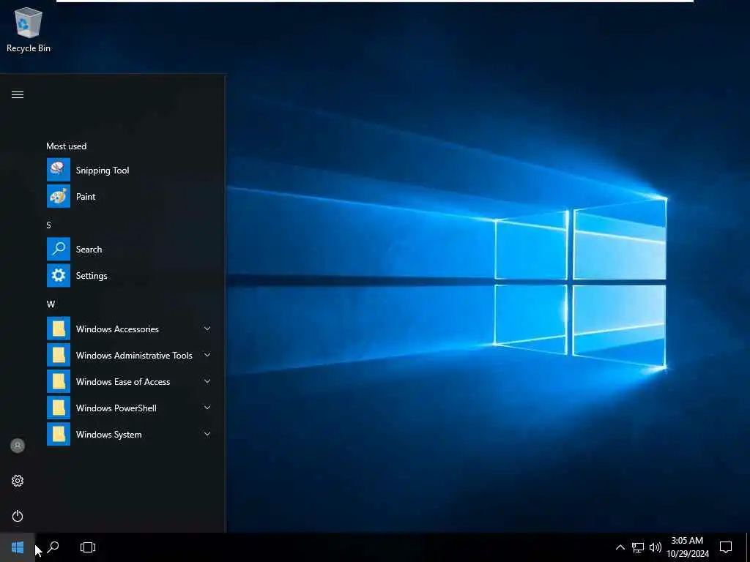750x562 pixels.
Task: Launch Snipping Tool from Most used
Action: click(130, 170)
